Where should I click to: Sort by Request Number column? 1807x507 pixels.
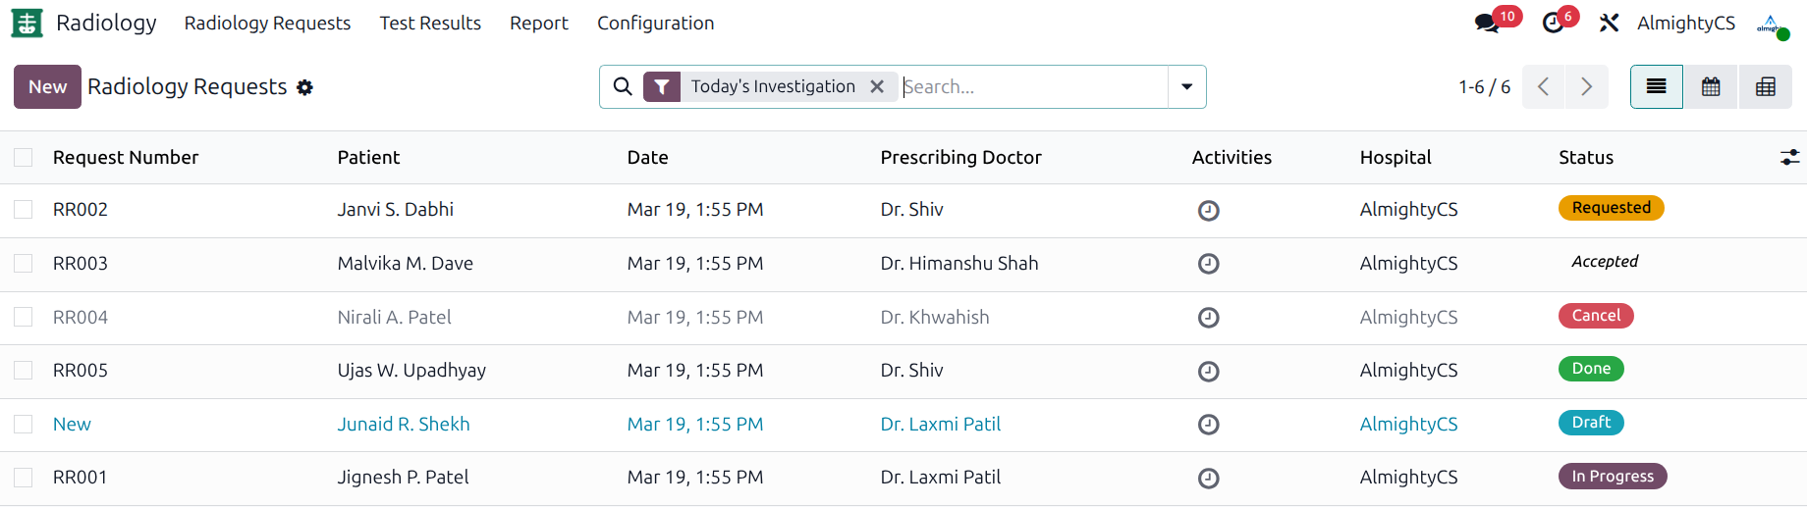126,157
